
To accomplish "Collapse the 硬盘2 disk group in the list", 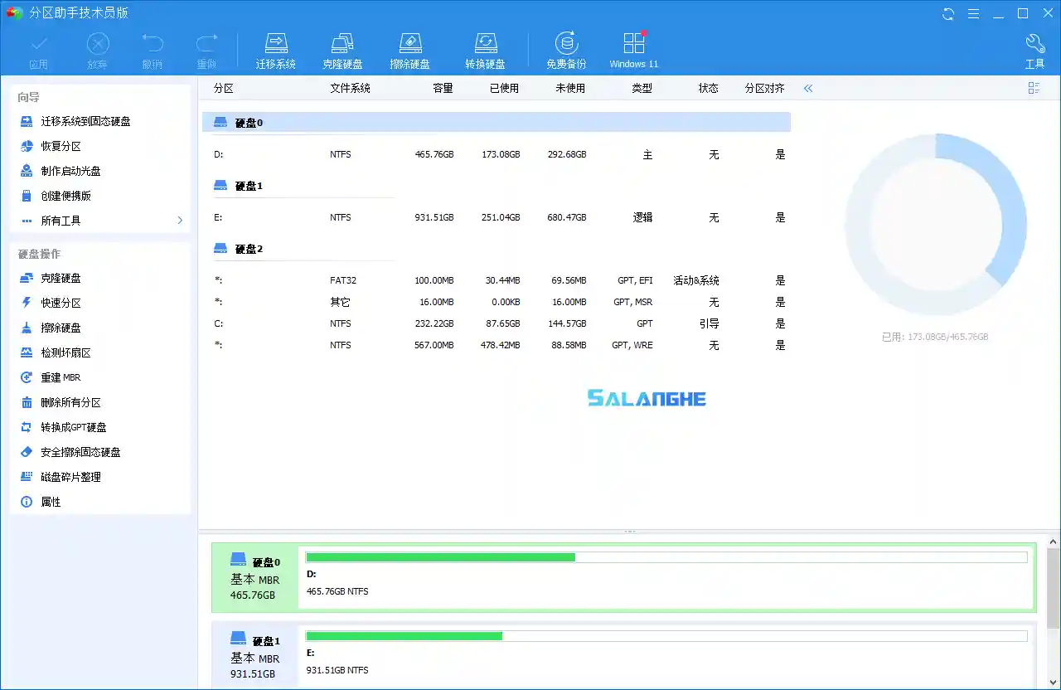I will 220,247.
